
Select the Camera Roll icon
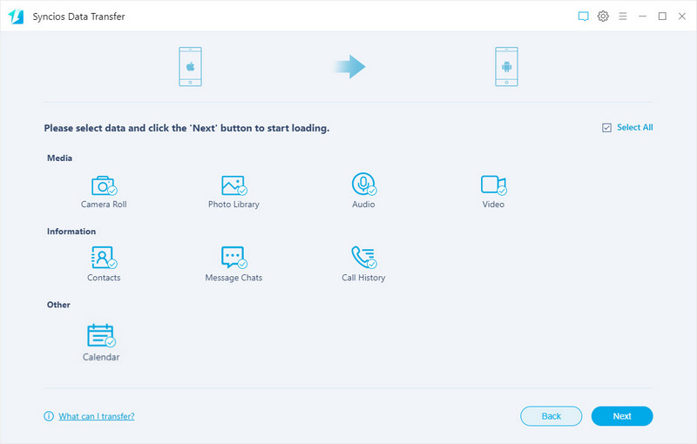coord(104,185)
